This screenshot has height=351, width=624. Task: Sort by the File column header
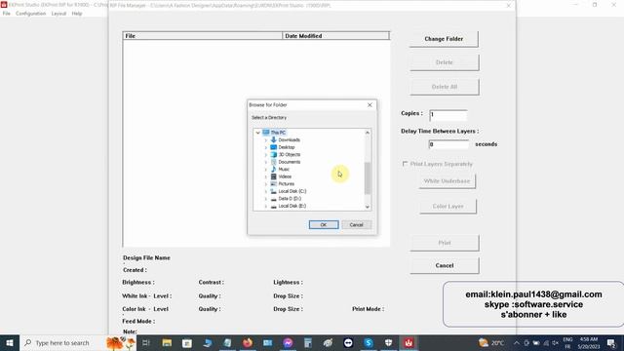(203, 36)
